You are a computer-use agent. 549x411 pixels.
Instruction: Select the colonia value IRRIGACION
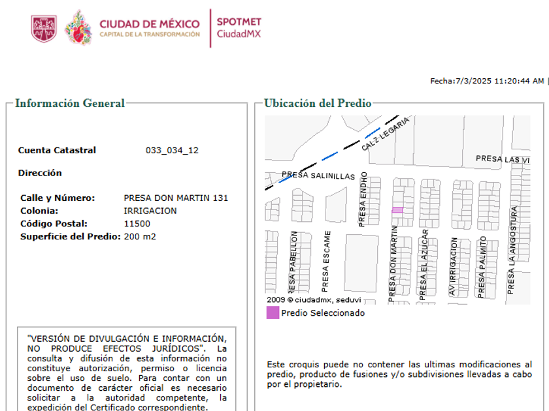pos(150,211)
